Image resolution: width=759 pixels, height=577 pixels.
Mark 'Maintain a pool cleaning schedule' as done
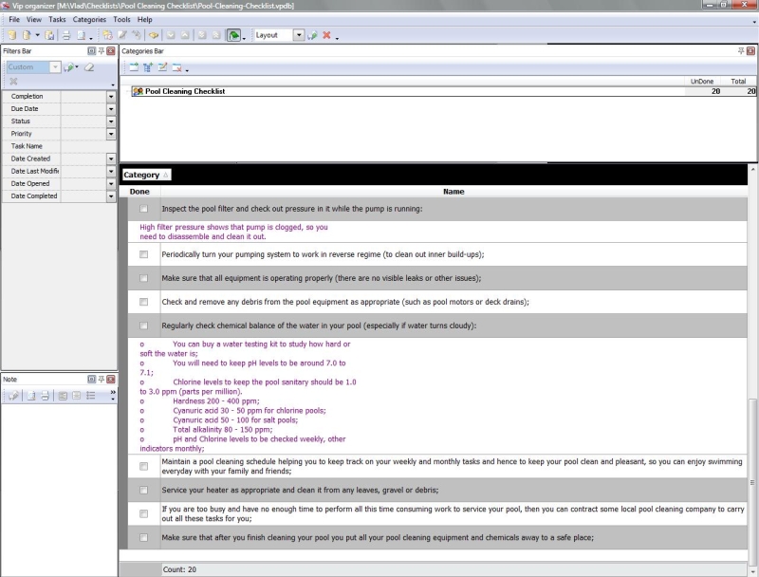point(144,467)
